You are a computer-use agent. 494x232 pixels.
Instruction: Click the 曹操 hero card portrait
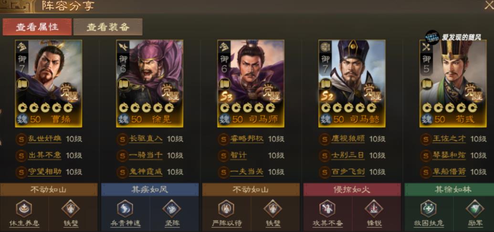(49, 84)
